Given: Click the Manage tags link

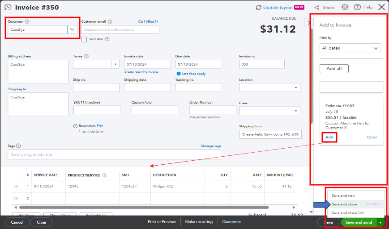Looking at the screenshot, I should click(x=211, y=146).
